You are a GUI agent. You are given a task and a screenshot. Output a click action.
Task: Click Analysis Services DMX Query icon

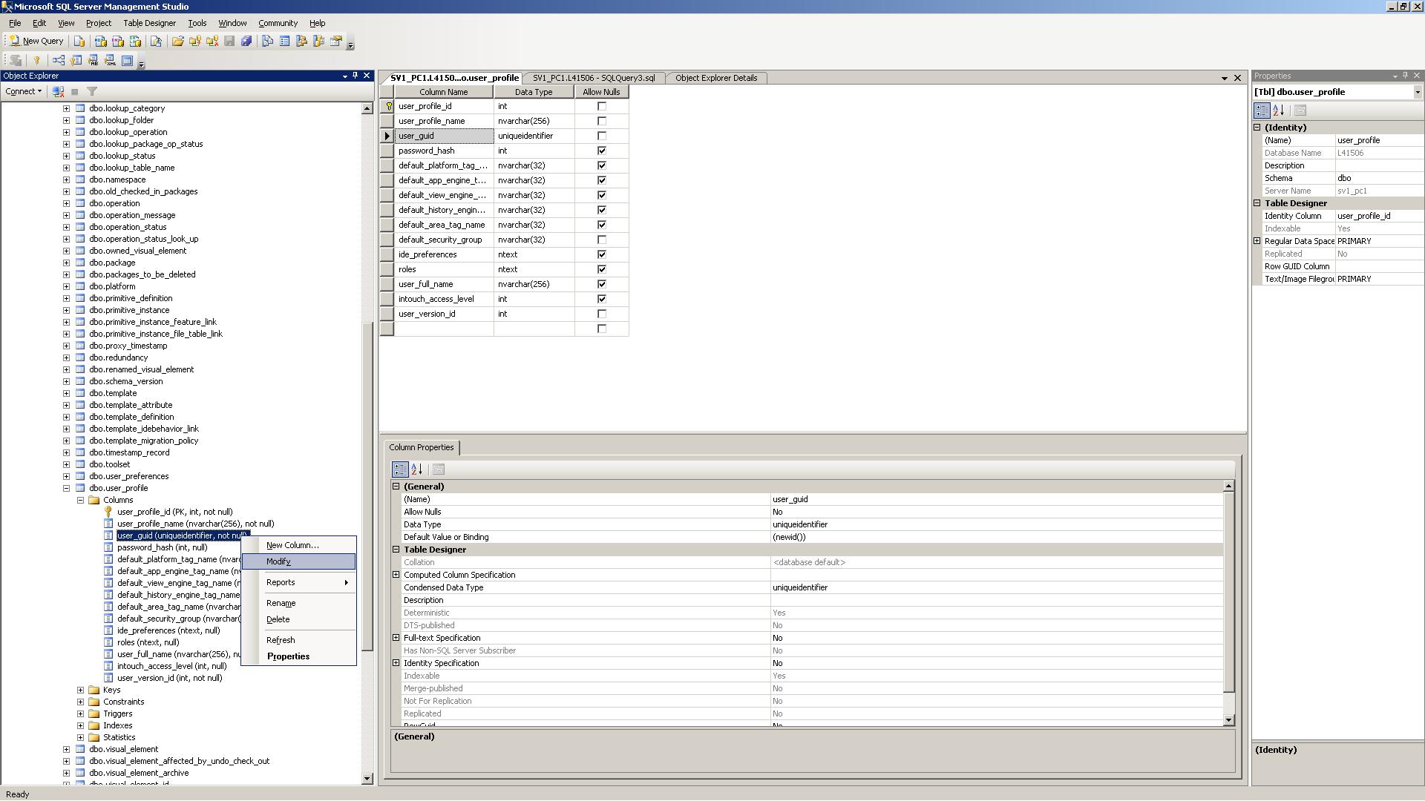117,41
